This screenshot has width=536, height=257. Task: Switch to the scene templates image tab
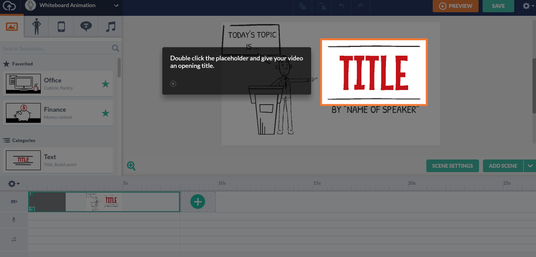[12, 26]
